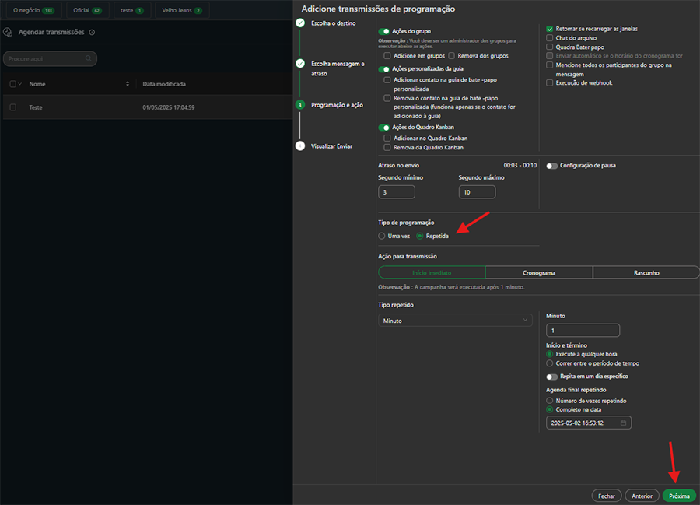Expand the select-all checkbox dropdown arrow

coord(20,84)
